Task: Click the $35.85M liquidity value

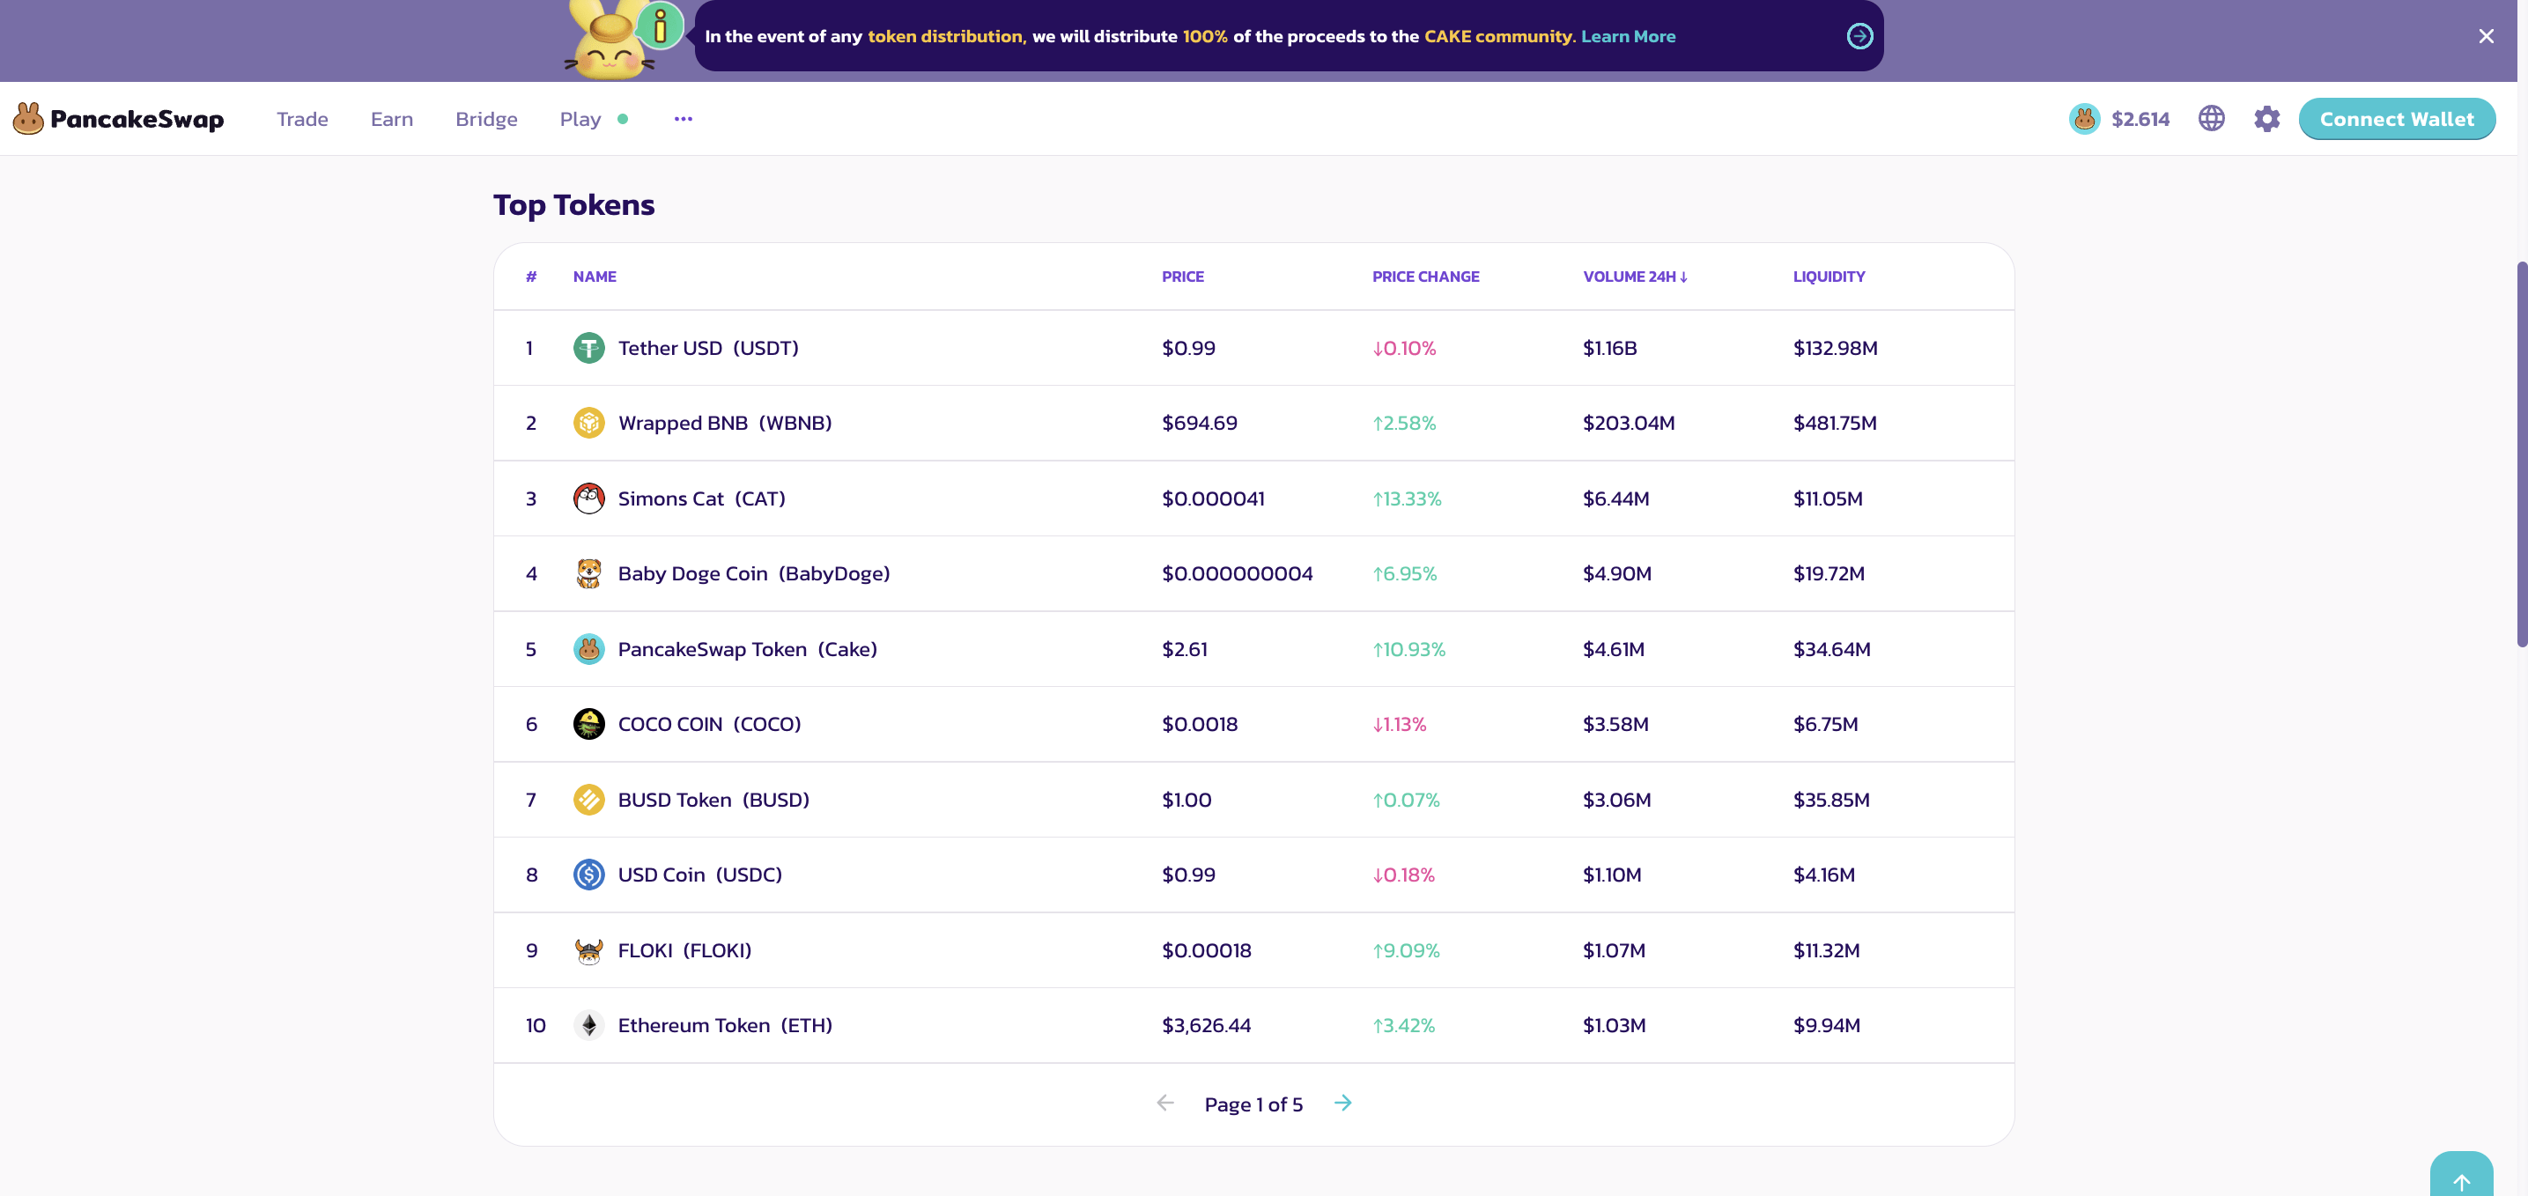Action: (1831, 800)
